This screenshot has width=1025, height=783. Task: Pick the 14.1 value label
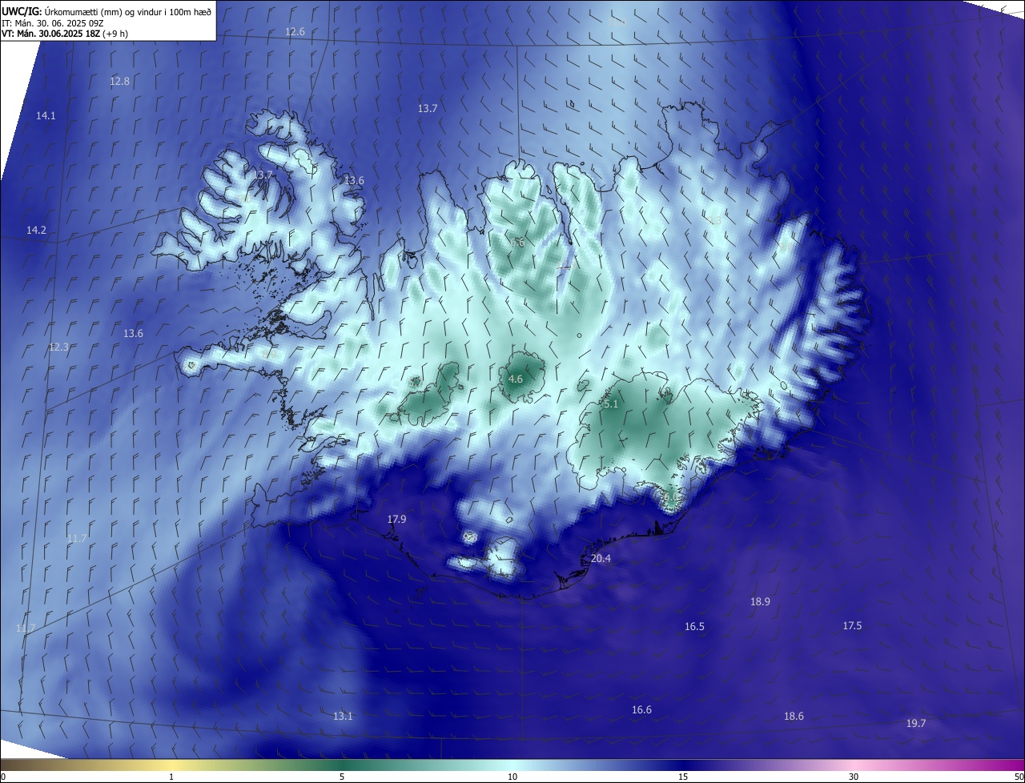pyautogui.click(x=46, y=116)
